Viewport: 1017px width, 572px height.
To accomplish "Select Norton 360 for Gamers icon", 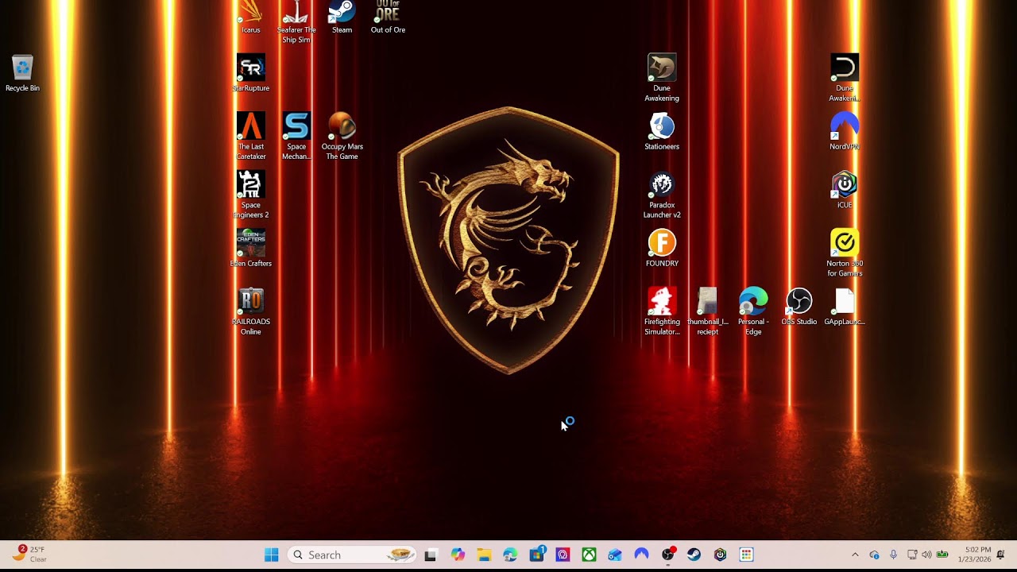I will pyautogui.click(x=845, y=253).
